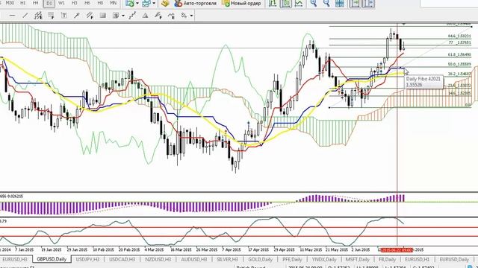
Task: Switch chart to bar chart type
Action: tap(273, 3)
